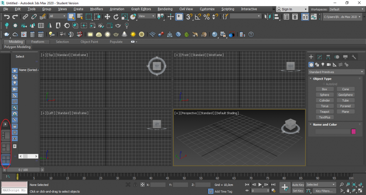
Task: Click the Perspective viewport label
Action: tap(189, 113)
